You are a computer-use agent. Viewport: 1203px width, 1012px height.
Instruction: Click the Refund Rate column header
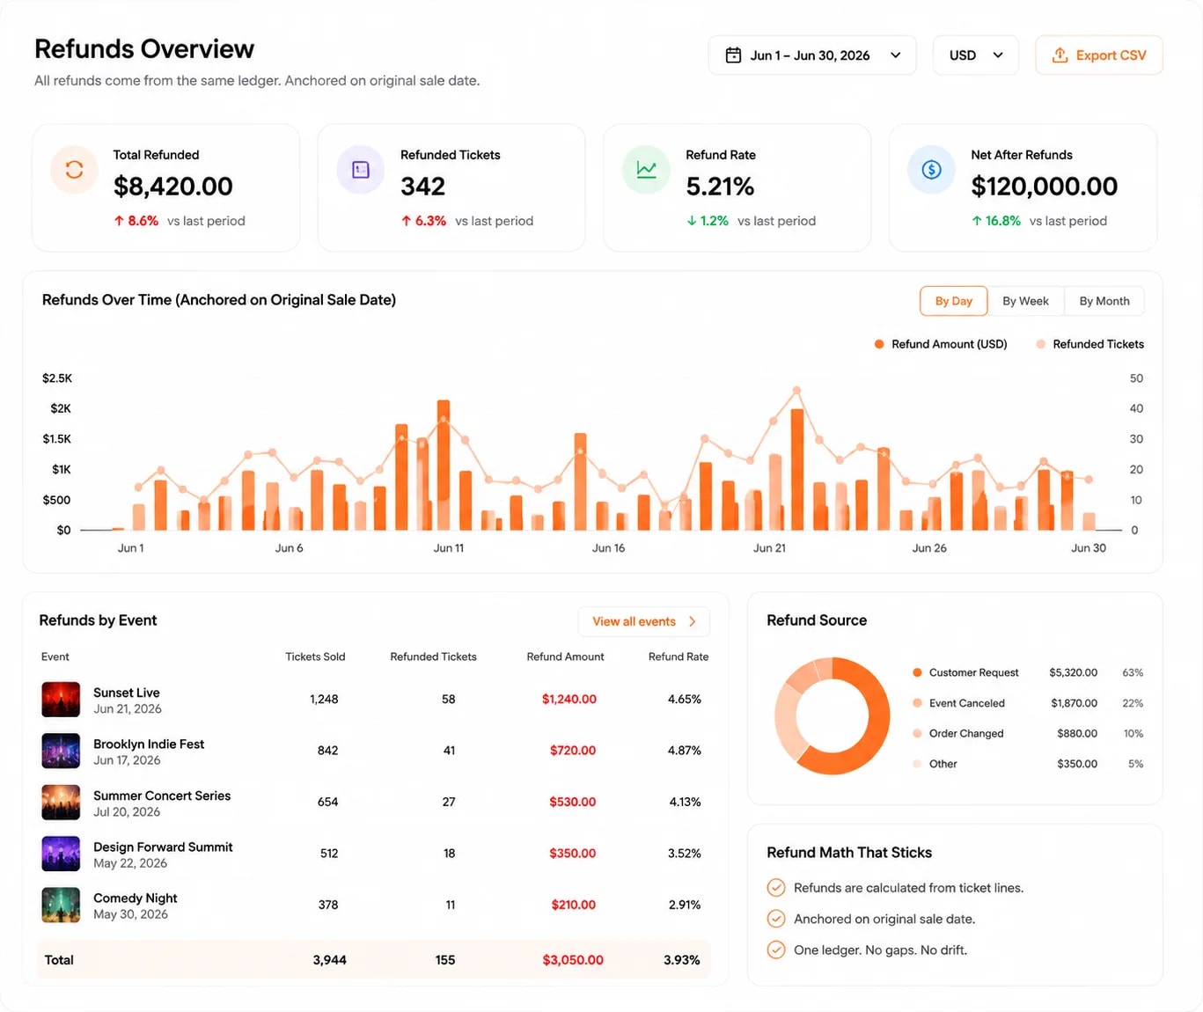tap(679, 656)
